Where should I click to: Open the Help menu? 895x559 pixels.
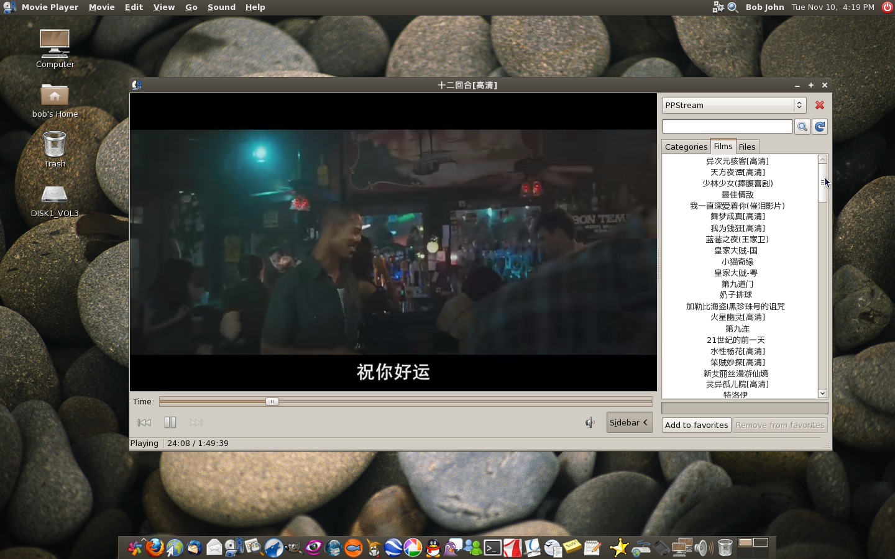tap(255, 7)
